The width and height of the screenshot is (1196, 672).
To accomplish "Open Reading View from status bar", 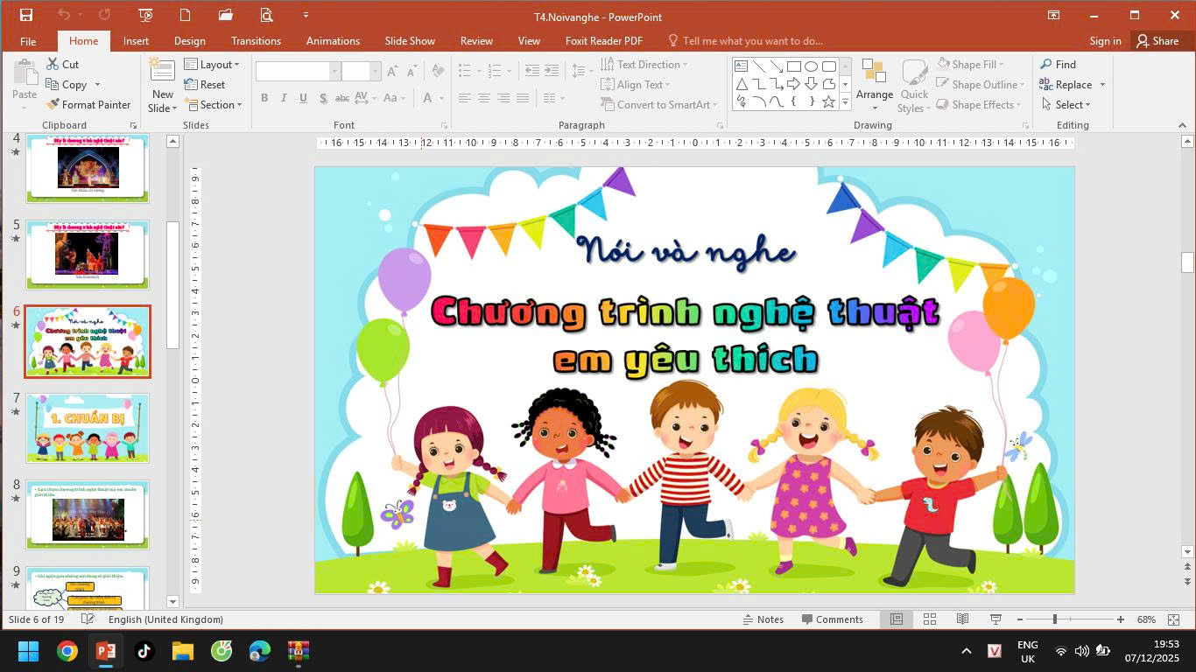I will 962,619.
